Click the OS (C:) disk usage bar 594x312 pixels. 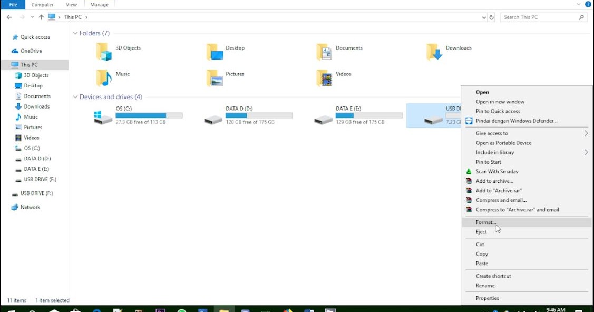click(x=150, y=115)
